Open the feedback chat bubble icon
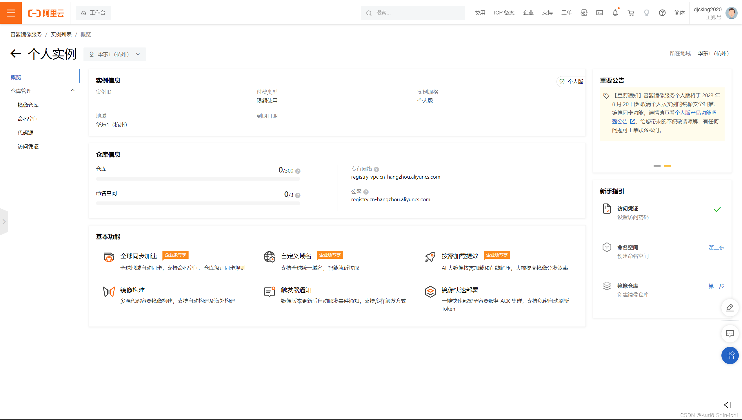The height and width of the screenshot is (420, 742). [x=730, y=333]
